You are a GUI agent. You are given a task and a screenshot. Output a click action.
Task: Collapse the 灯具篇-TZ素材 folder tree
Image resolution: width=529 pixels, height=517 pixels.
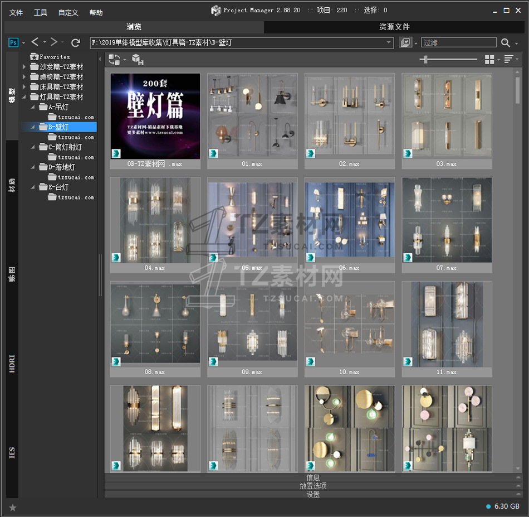(24, 97)
